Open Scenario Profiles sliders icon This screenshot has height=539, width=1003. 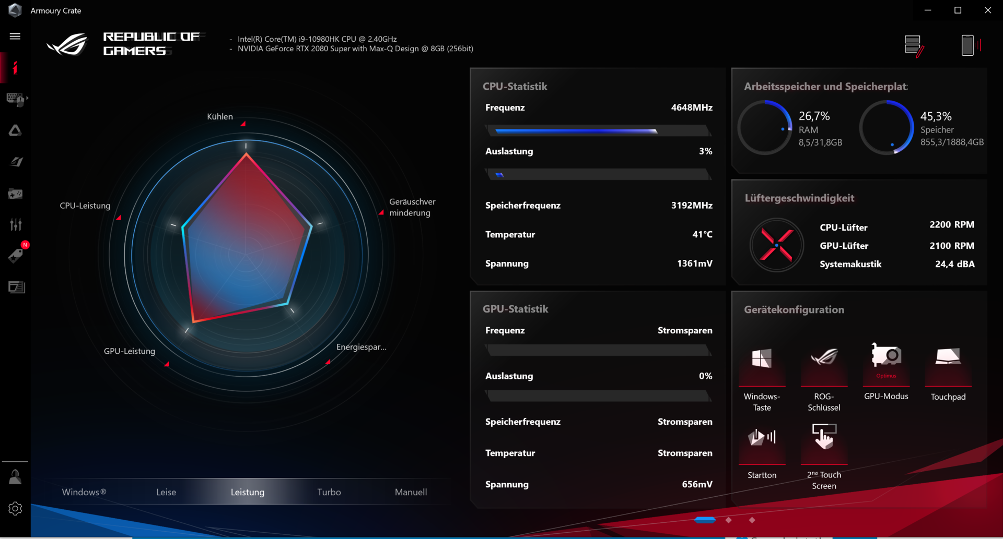[x=16, y=225]
